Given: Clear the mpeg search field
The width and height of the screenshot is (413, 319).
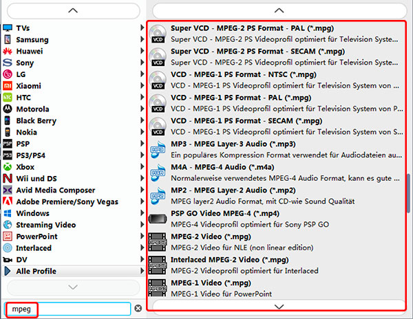Looking at the screenshot, I should [x=138, y=308].
